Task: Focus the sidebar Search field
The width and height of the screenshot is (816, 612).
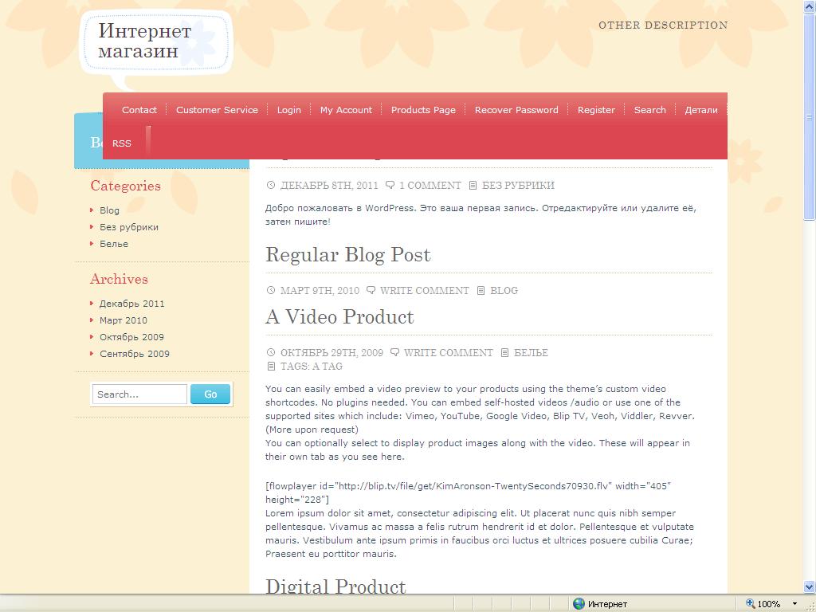Action: [139, 394]
